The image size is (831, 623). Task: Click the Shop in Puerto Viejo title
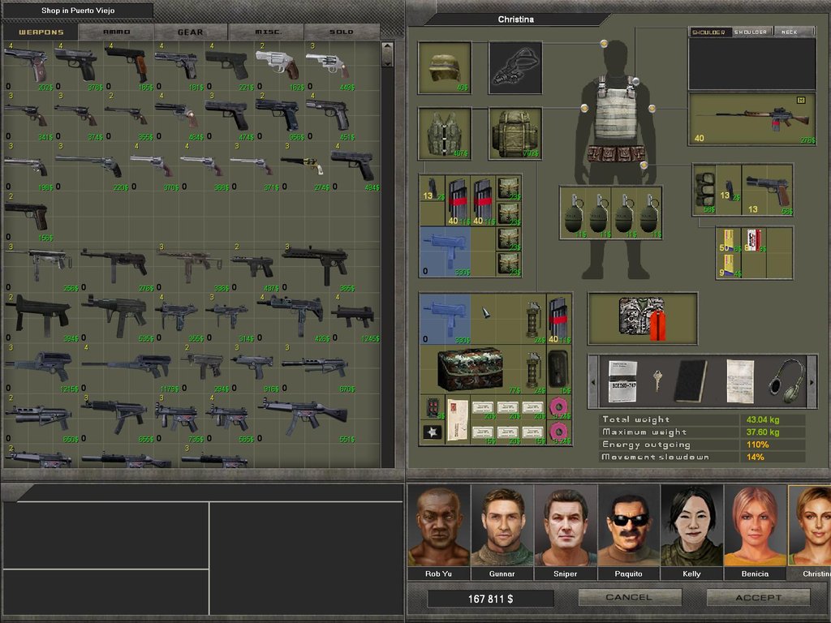pos(78,10)
